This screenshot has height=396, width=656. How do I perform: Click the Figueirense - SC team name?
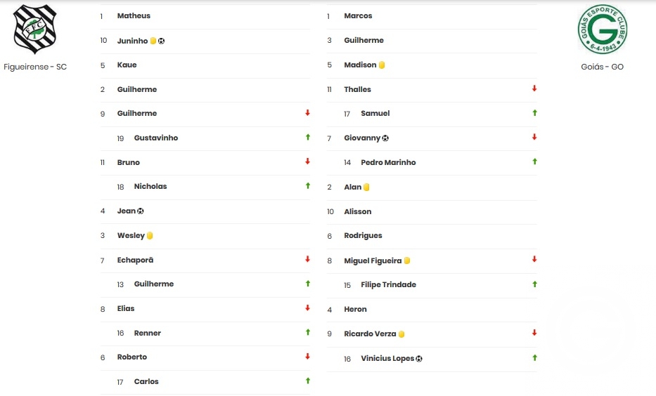pyautogui.click(x=35, y=67)
